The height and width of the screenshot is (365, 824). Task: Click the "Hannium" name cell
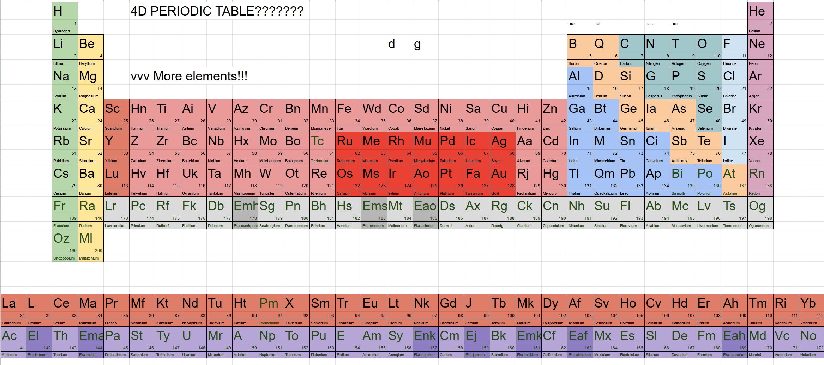point(142,128)
